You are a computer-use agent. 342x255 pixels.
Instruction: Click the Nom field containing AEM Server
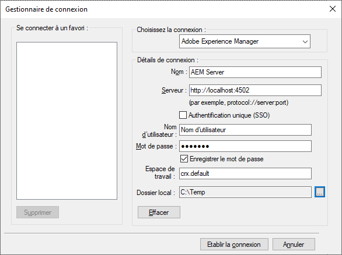pos(255,72)
